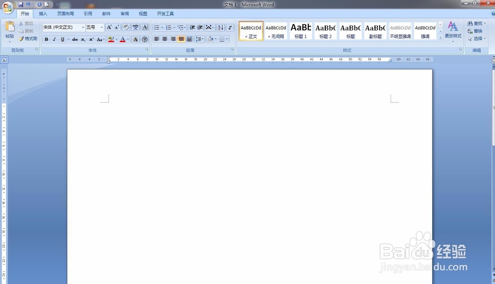495x284 pixels.
Task: Apply the text highlight color
Action: tap(111, 40)
